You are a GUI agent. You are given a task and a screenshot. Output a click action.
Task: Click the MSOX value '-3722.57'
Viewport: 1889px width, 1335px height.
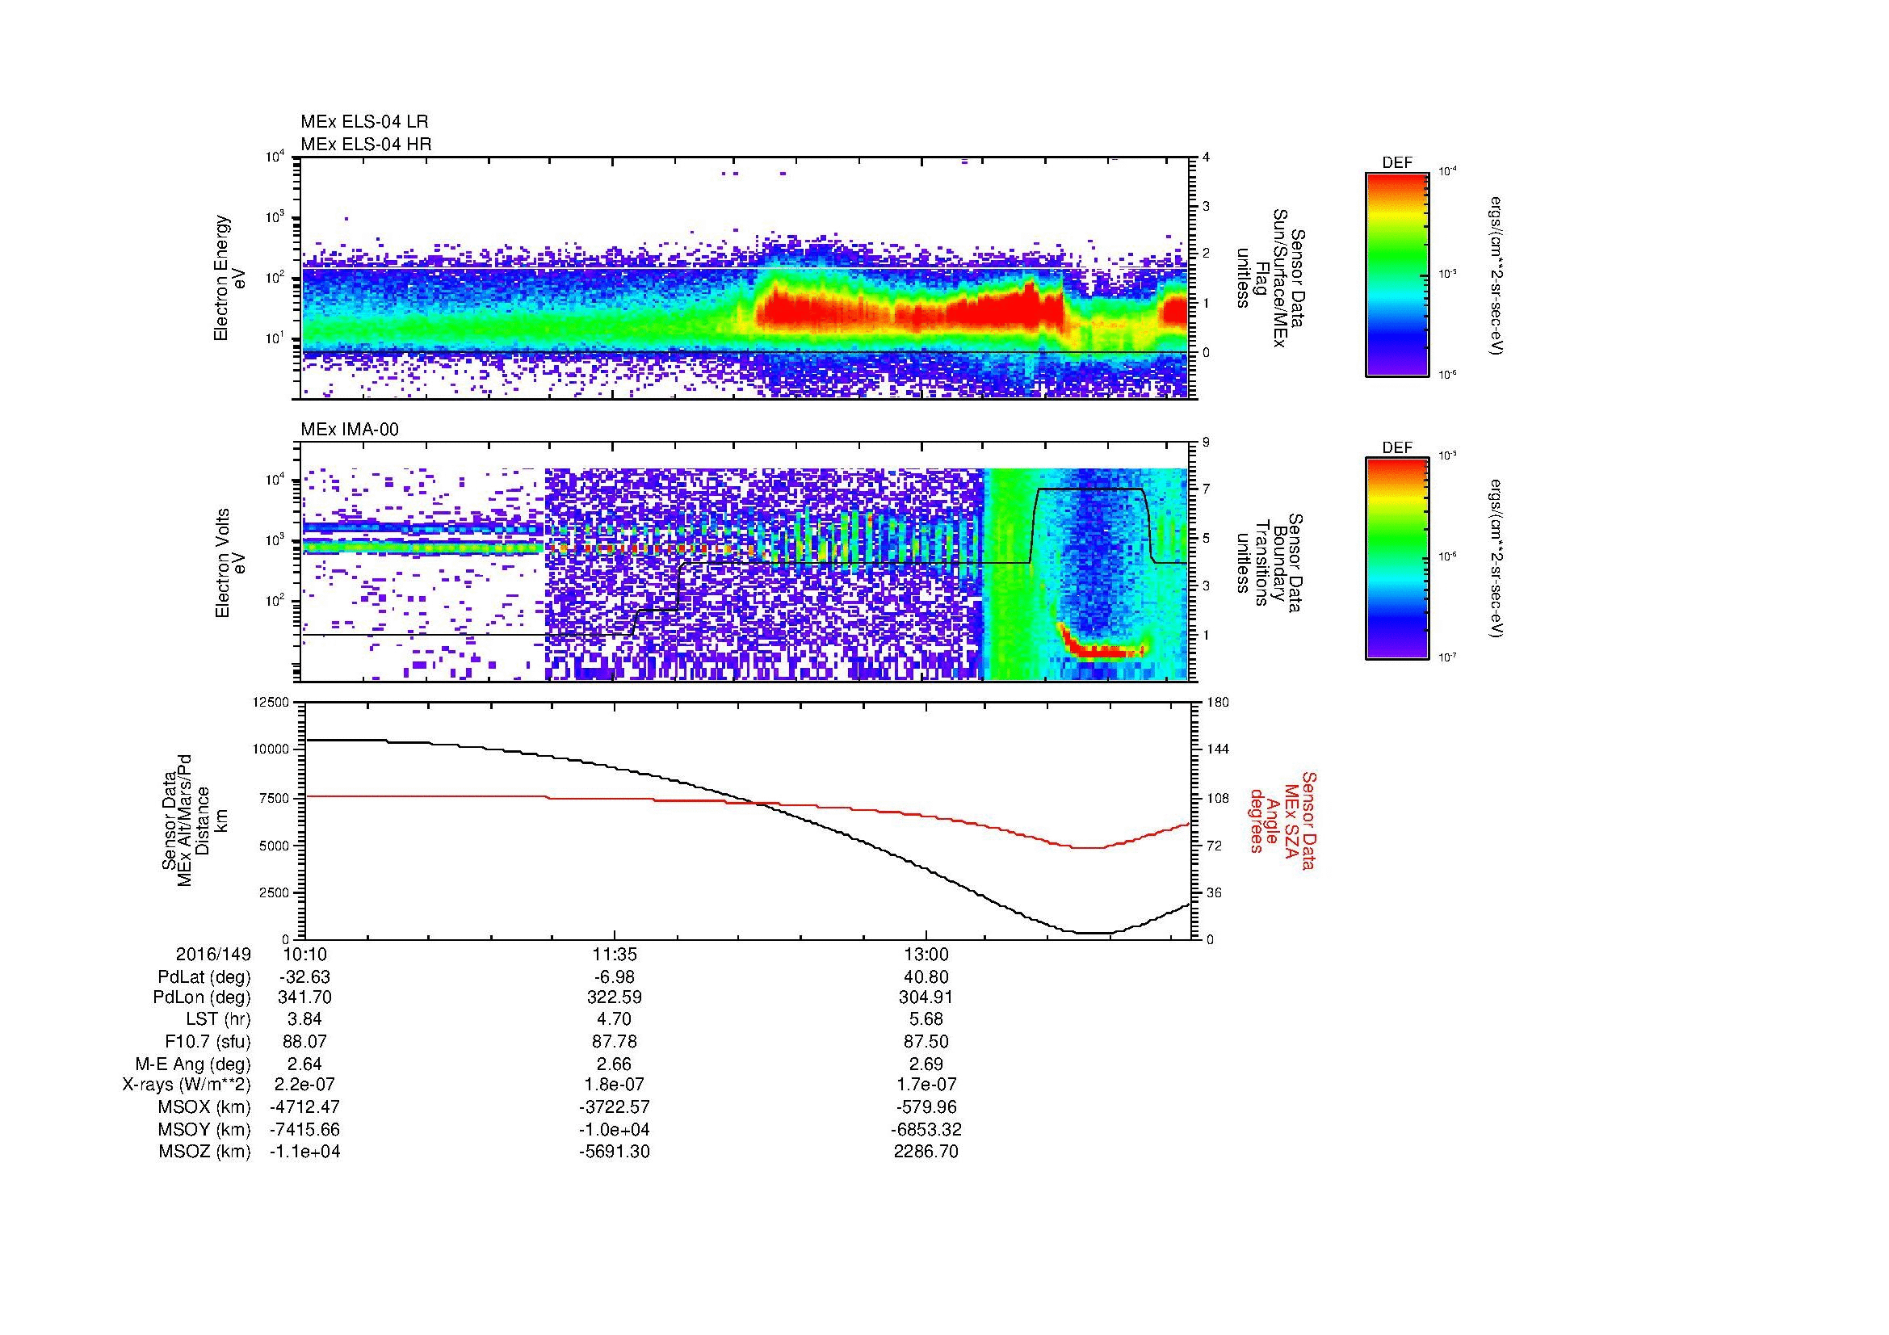[615, 1108]
